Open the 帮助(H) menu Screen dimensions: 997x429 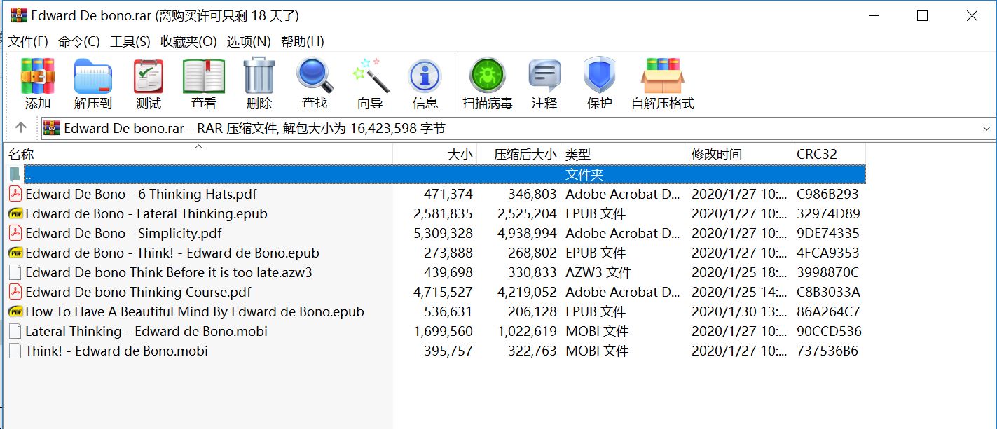[x=303, y=42]
